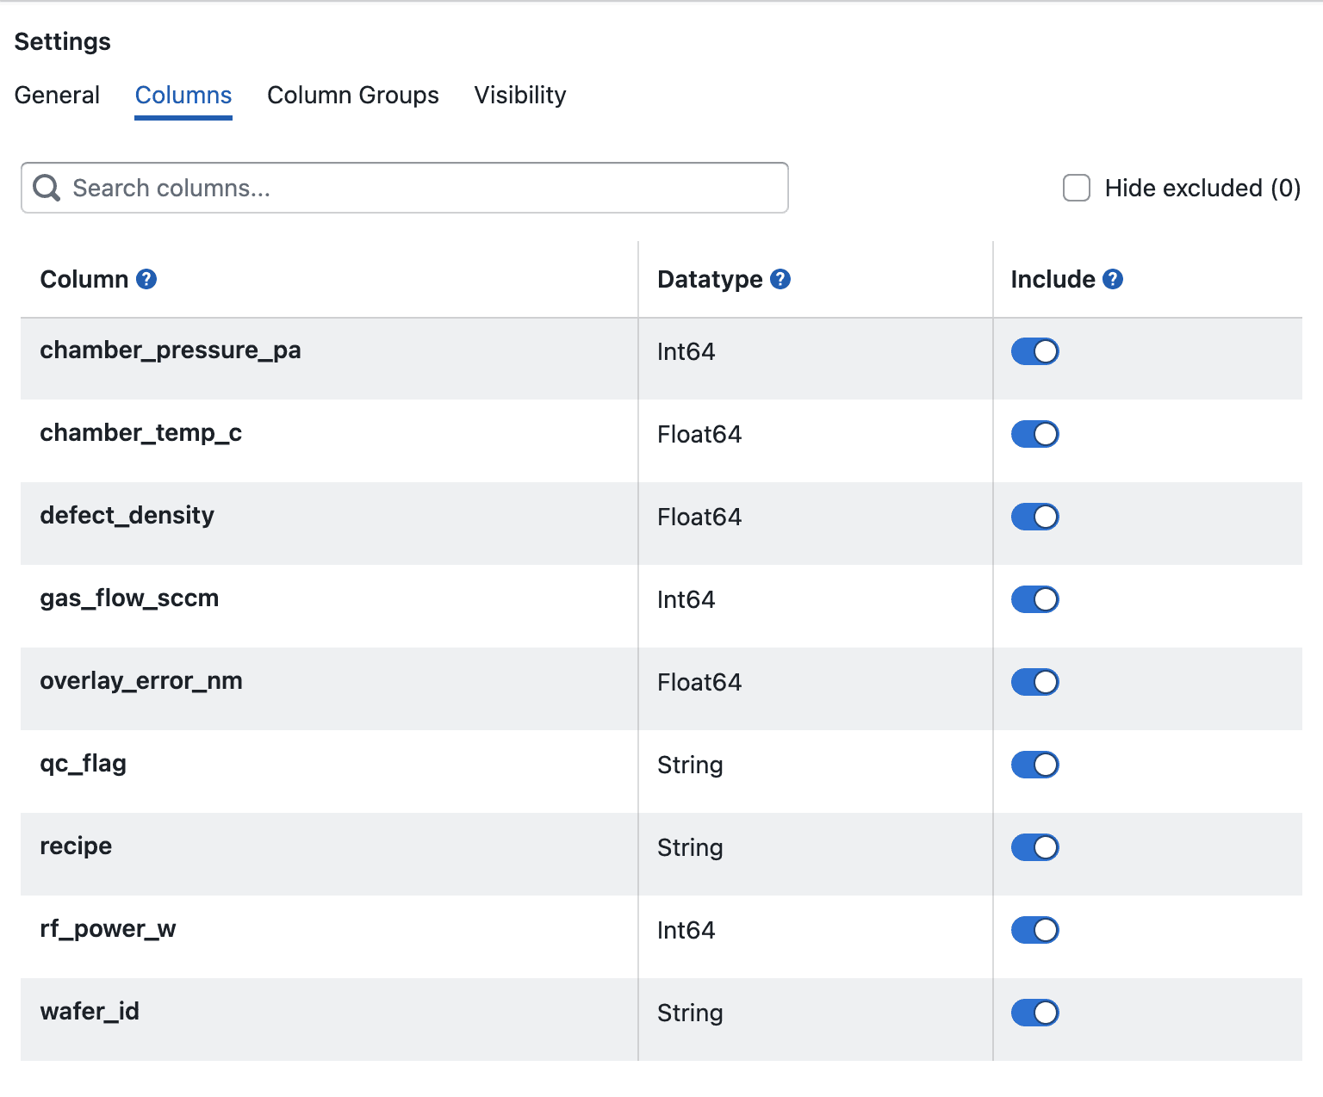Click the Datatype header label
The image size is (1323, 1097).
coord(710,279)
